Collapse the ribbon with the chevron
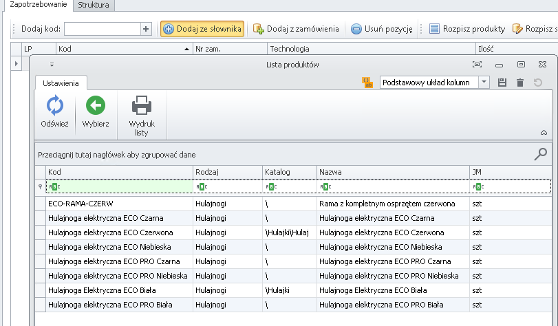 click(544, 133)
